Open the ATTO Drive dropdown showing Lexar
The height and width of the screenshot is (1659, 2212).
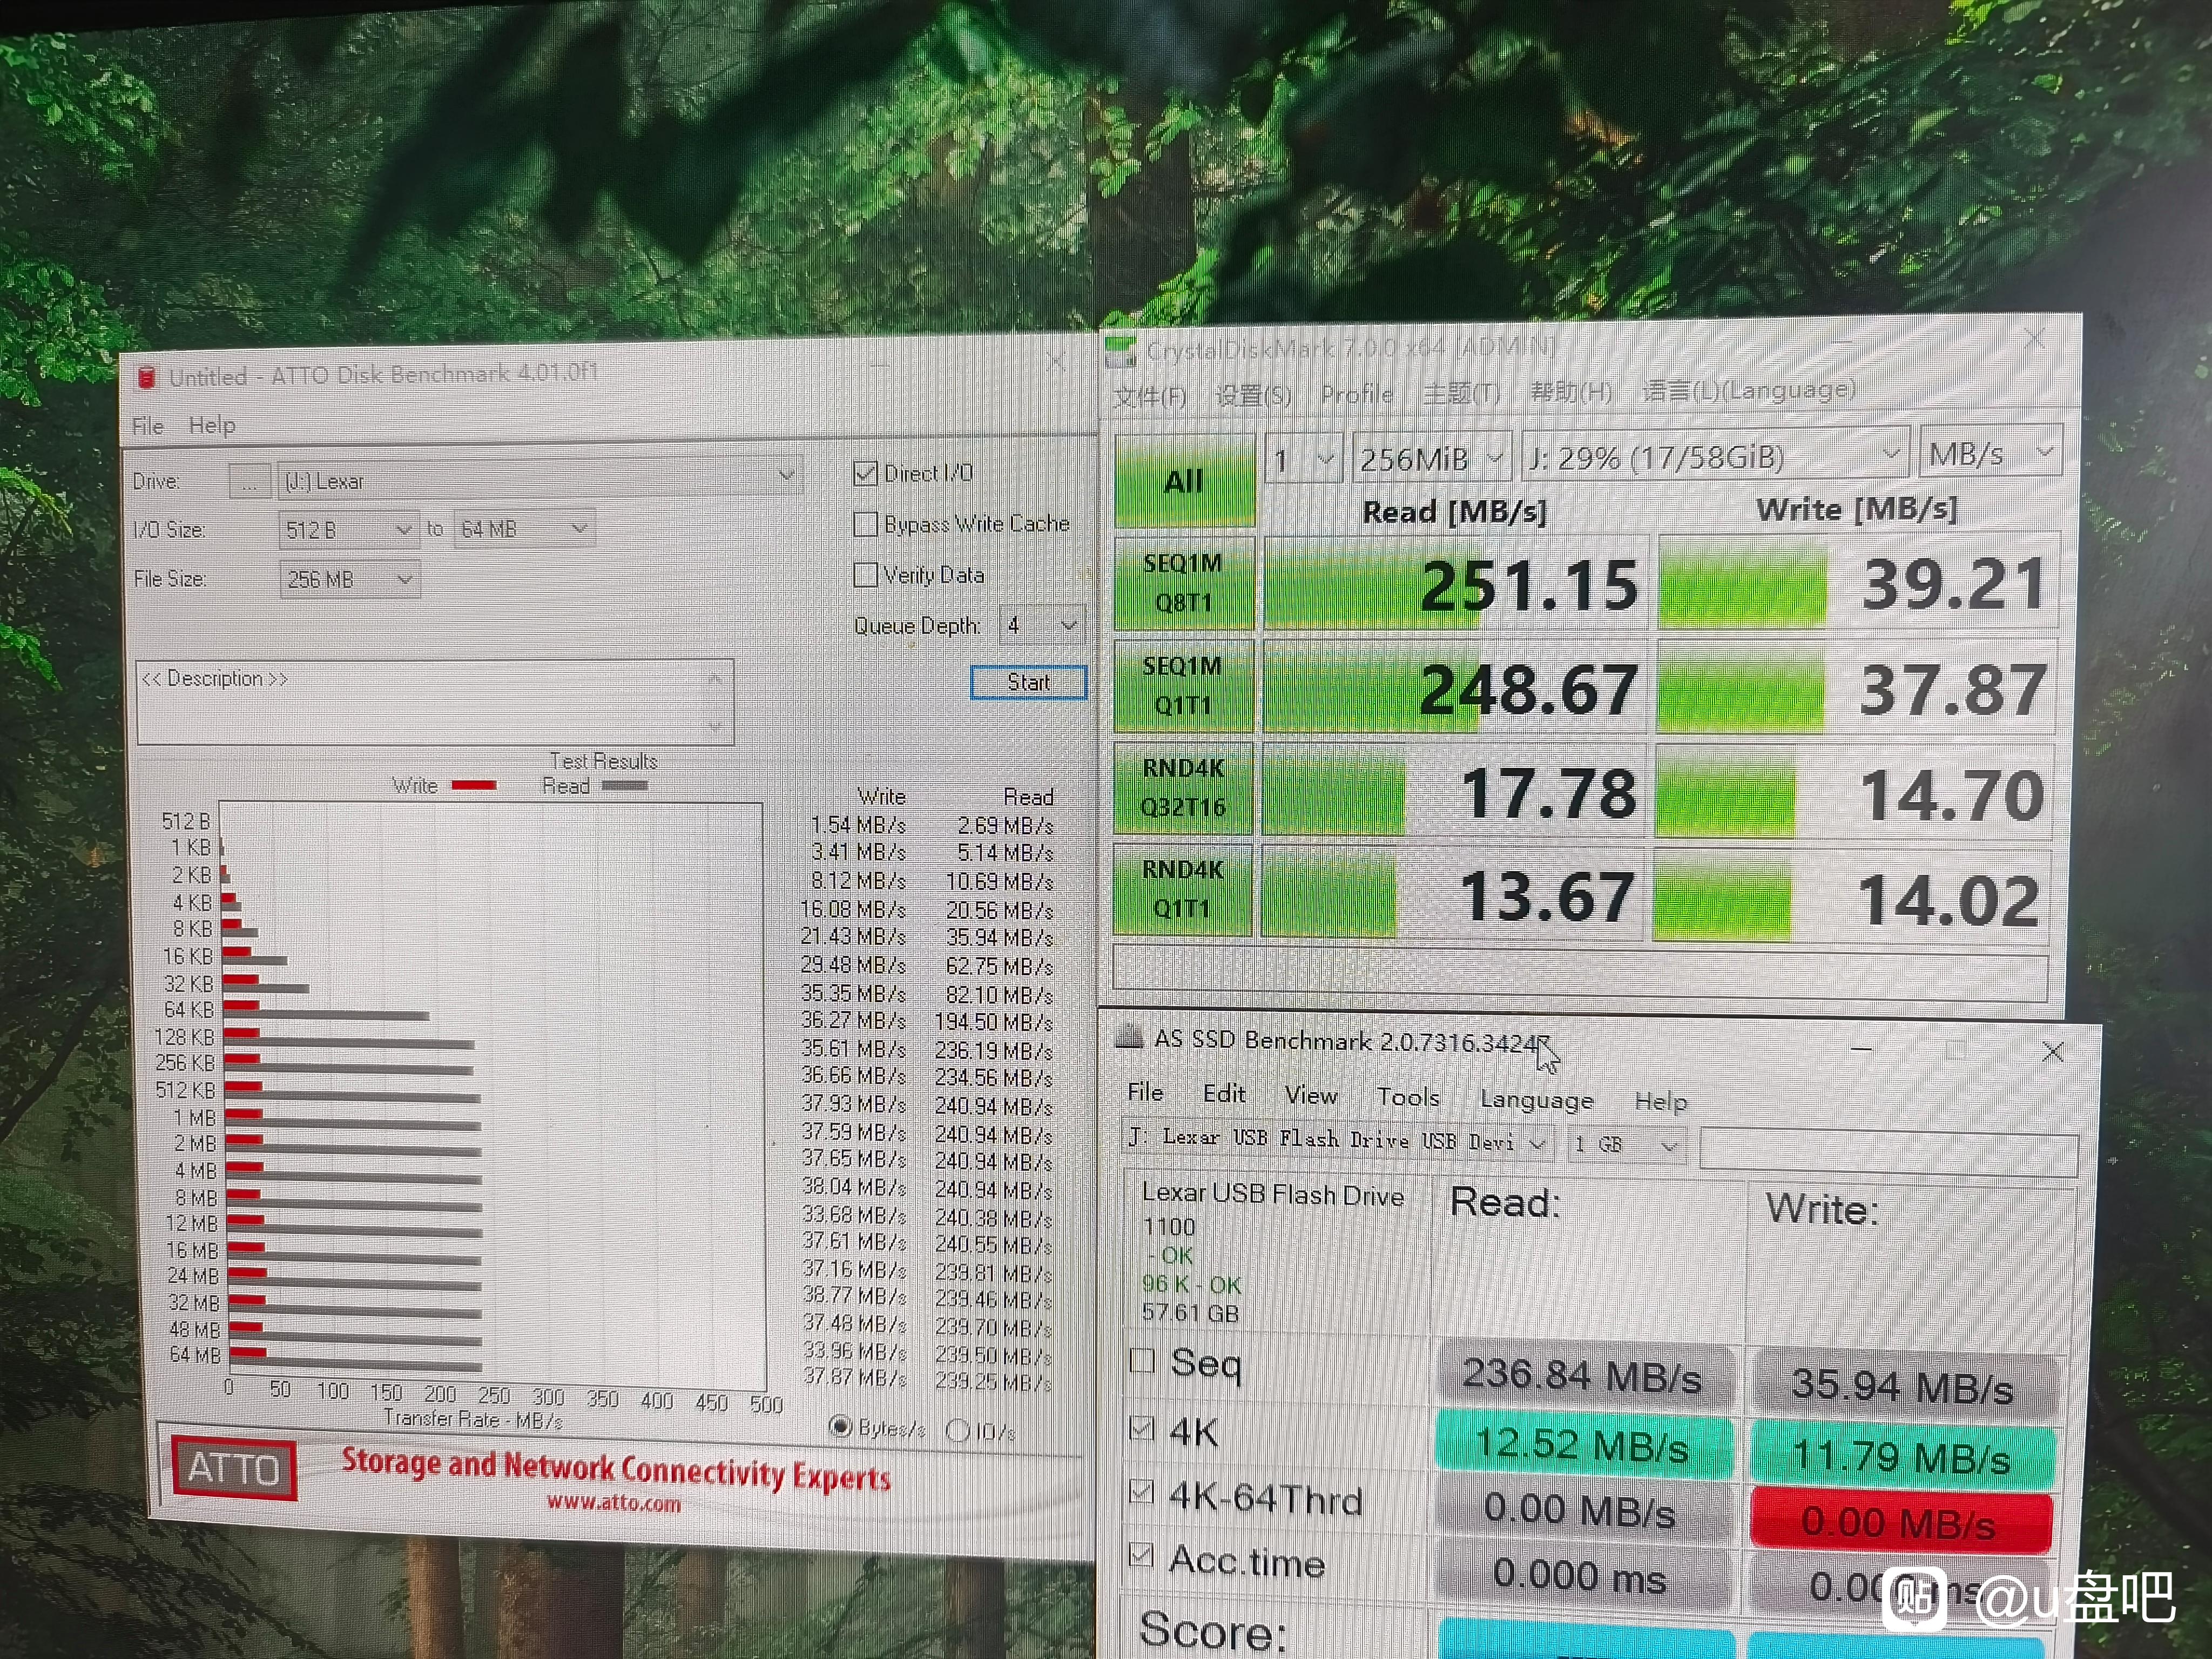(540, 479)
